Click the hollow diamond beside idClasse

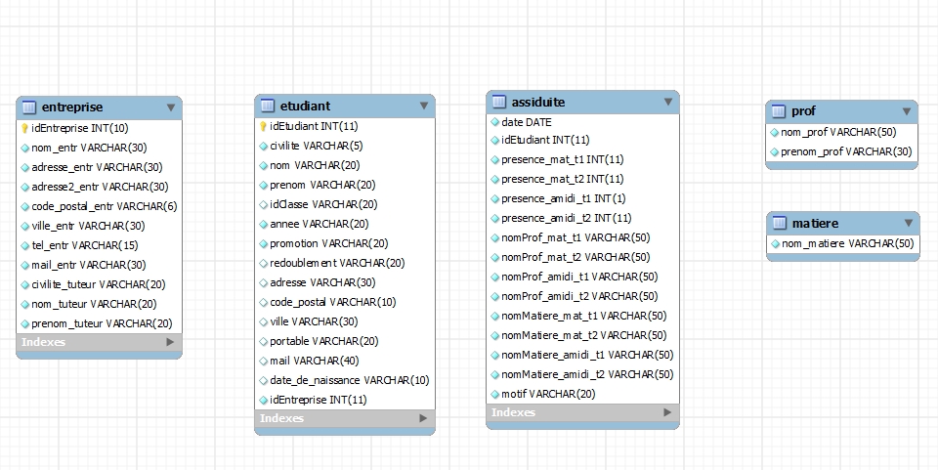[x=263, y=204]
